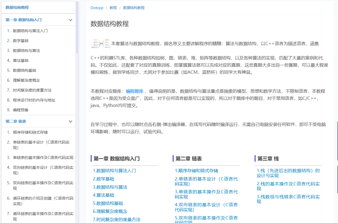Collapse the 第一章 数据结构入门 chevron in sidebar
Screen dimensions: 338x223
point(70,20)
